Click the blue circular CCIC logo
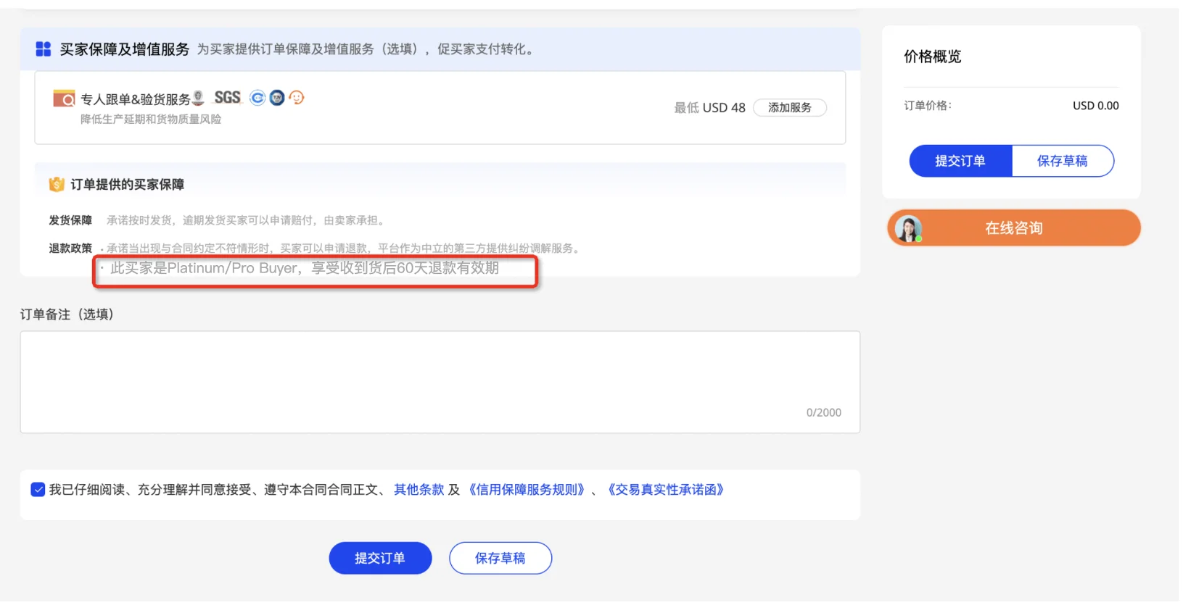 [x=257, y=98]
